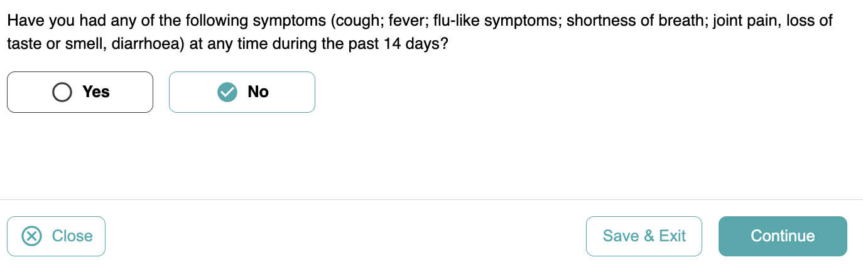Screen dimensions: 863x267
Task: Proceed to the next question with Continue
Action: point(783,236)
